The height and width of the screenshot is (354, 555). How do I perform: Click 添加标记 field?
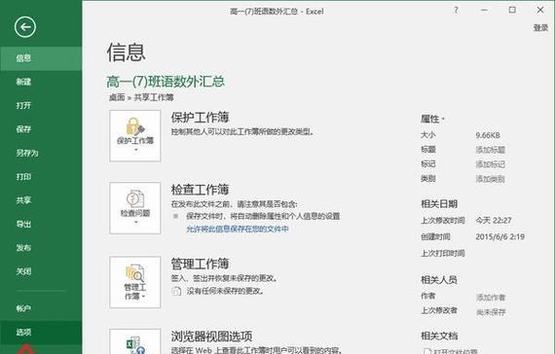point(490,164)
